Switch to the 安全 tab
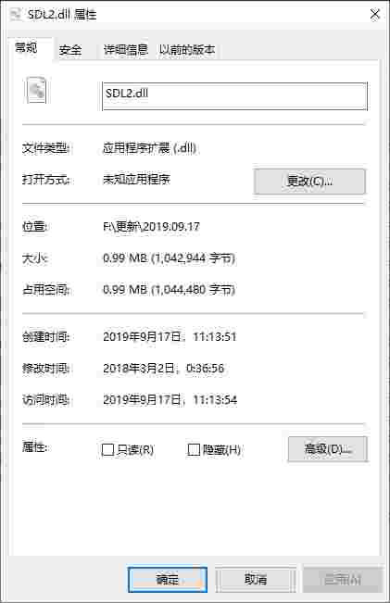The height and width of the screenshot is (603, 390). coord(70,50)
